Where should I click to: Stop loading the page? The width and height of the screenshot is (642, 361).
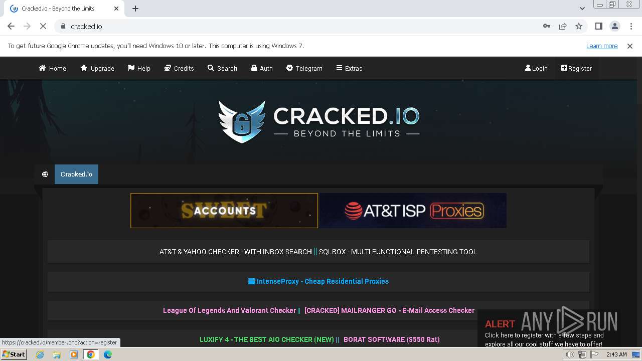tap(43, 26)
